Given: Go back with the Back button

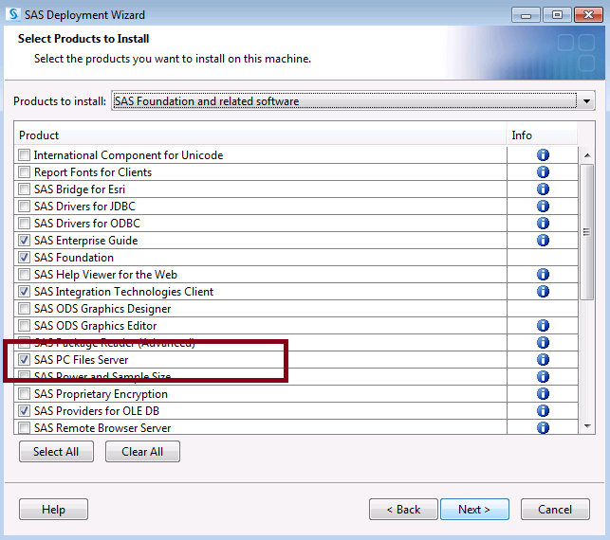Looking at the screenshot, I should click(x=403, y=510).
